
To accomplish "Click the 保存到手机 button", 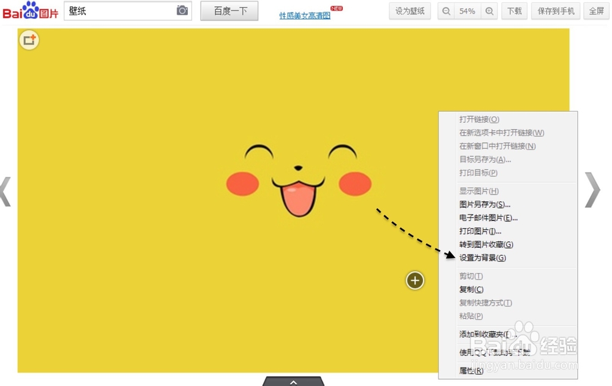I will coord(556,11).
